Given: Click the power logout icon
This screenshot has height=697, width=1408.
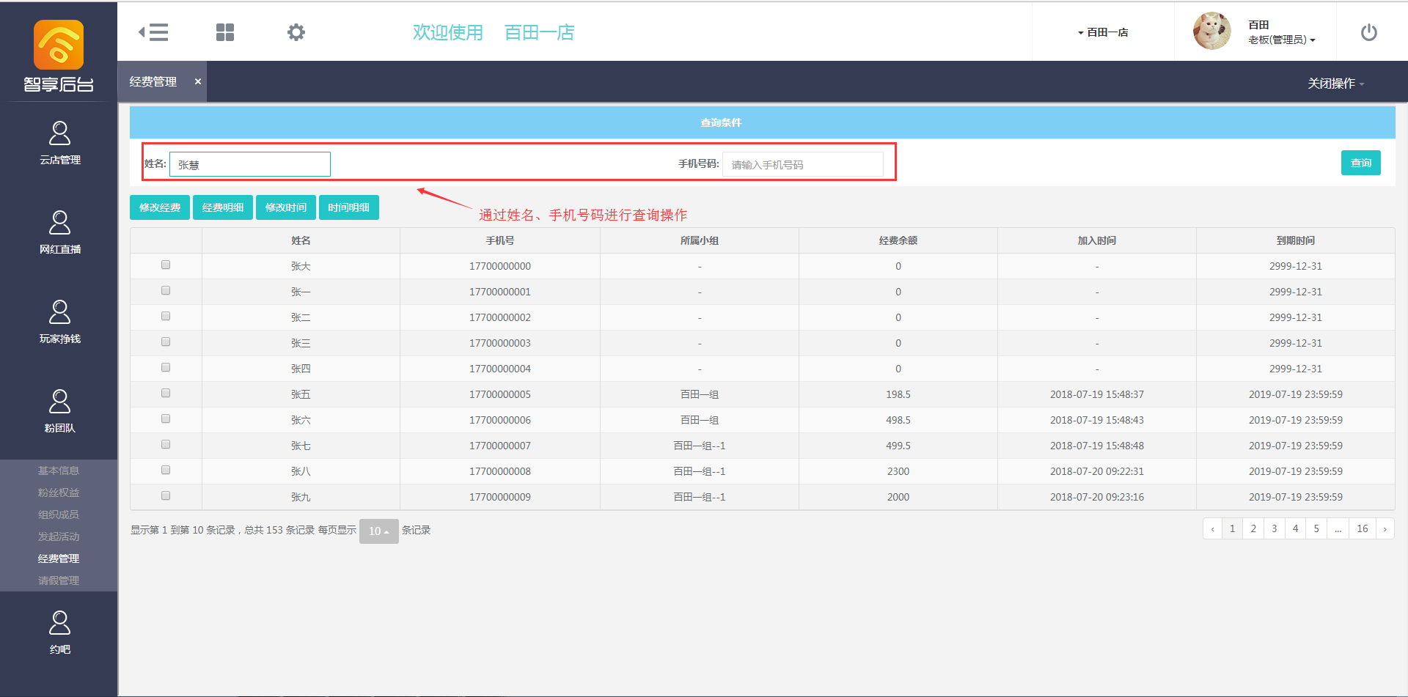Looking at the screenshot, I should 1369,32.
